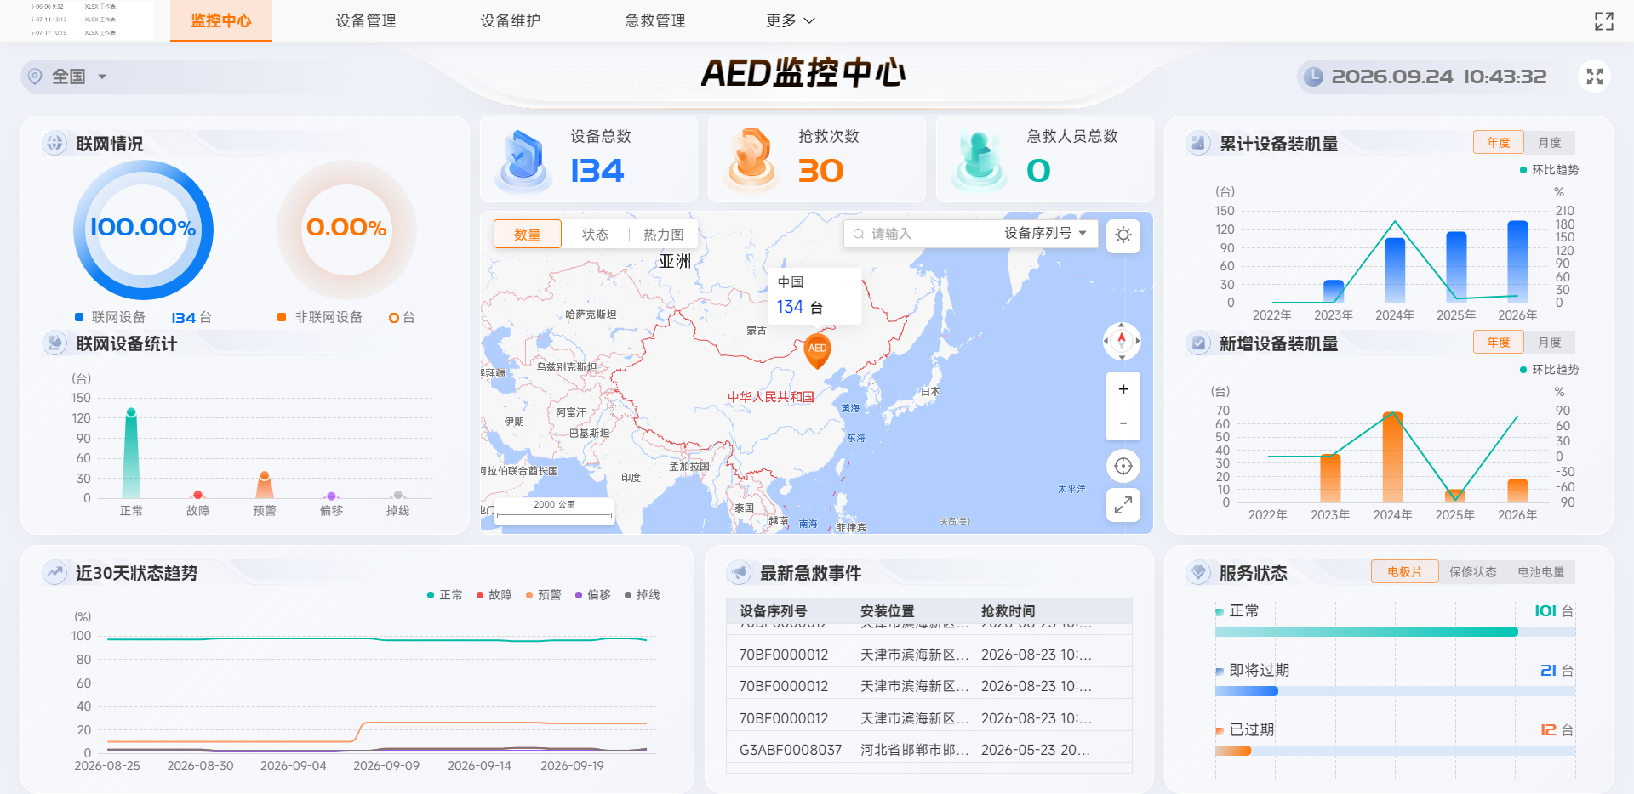The width and height of the screenshot is (1634, 794).
Task: Click the browser fullscreen icon in the top bar
Action: tap(1603, 21)
